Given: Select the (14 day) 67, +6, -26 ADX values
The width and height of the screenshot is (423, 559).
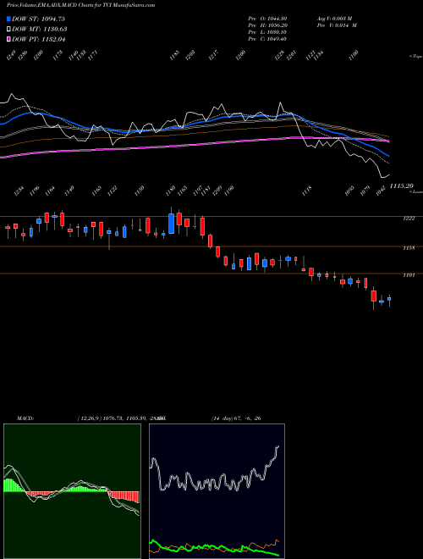Looking at the screenshot, I should pyautogui.click(x=236, y=418).
